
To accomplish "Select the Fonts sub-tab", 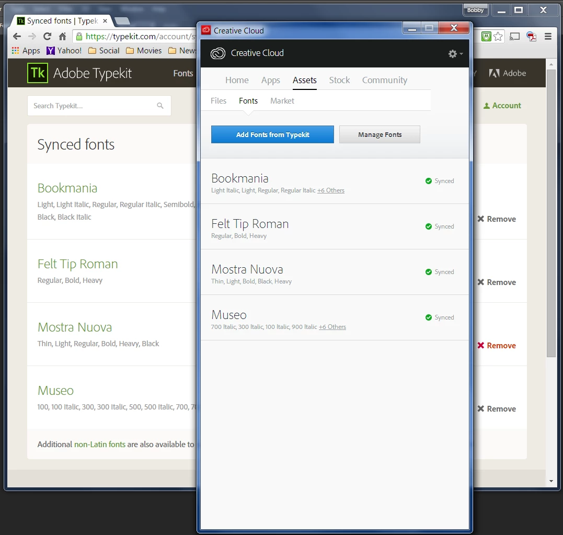I will point(248,101).
